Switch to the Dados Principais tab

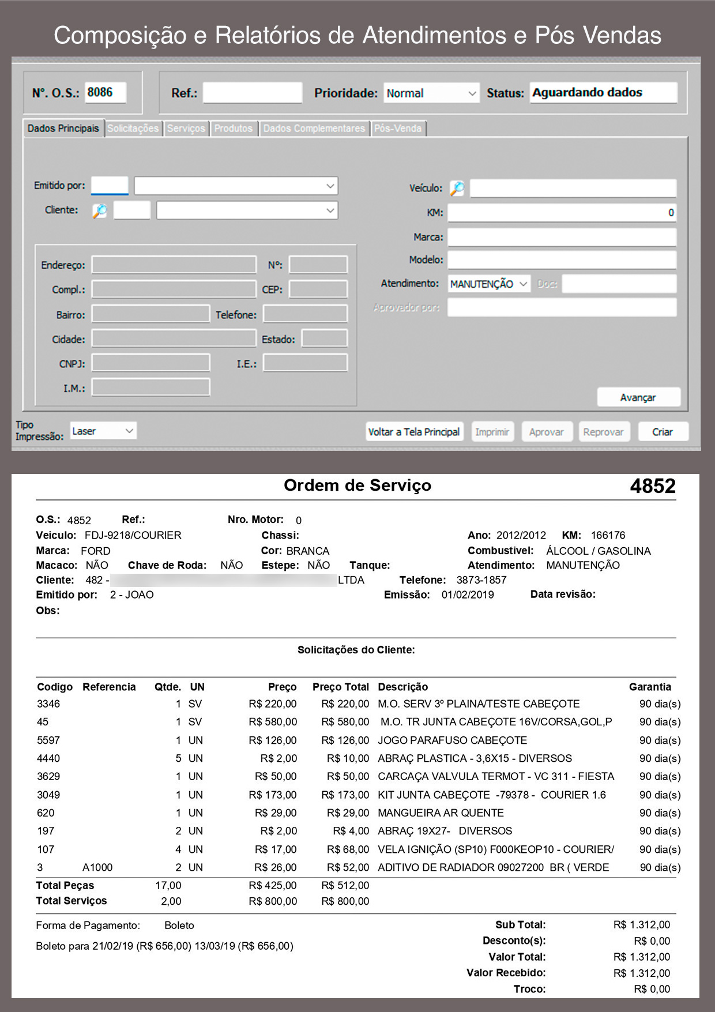click(x=63, y=128)
